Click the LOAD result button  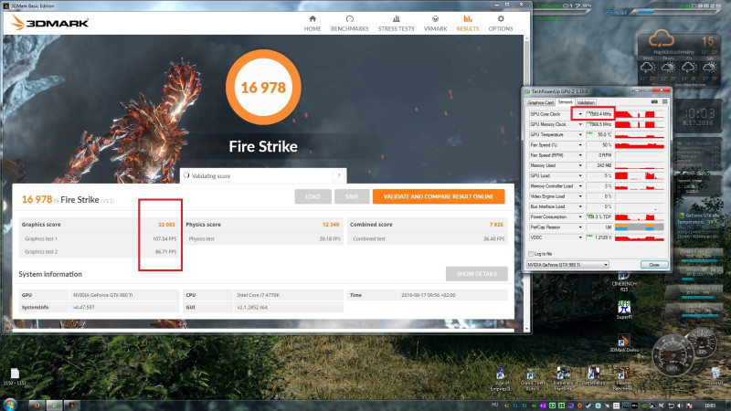[x=313, y=196]
